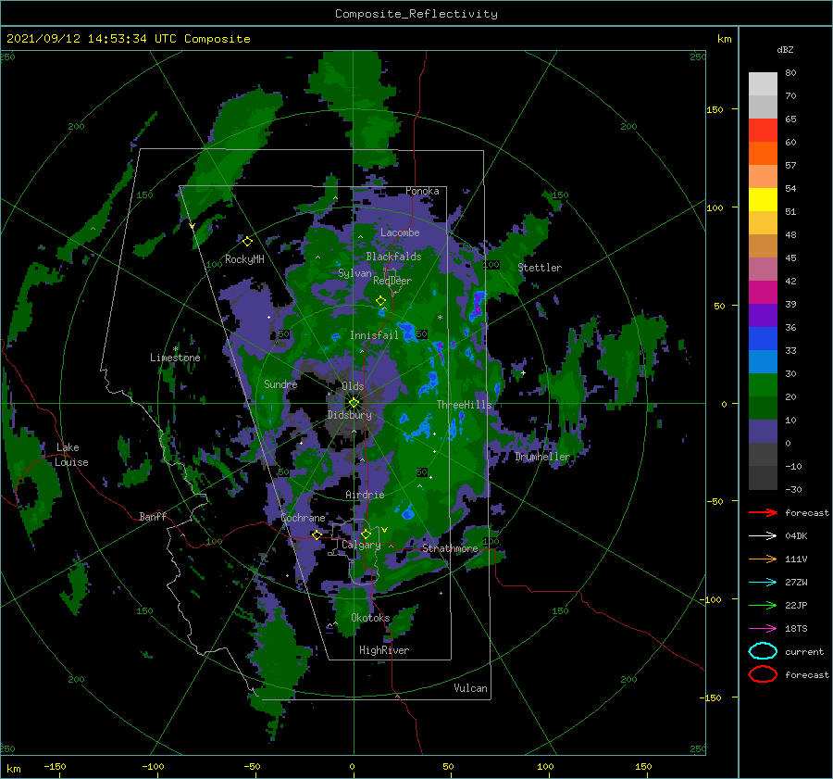Click the orange 111V arrow icon

tap(763, 559)
